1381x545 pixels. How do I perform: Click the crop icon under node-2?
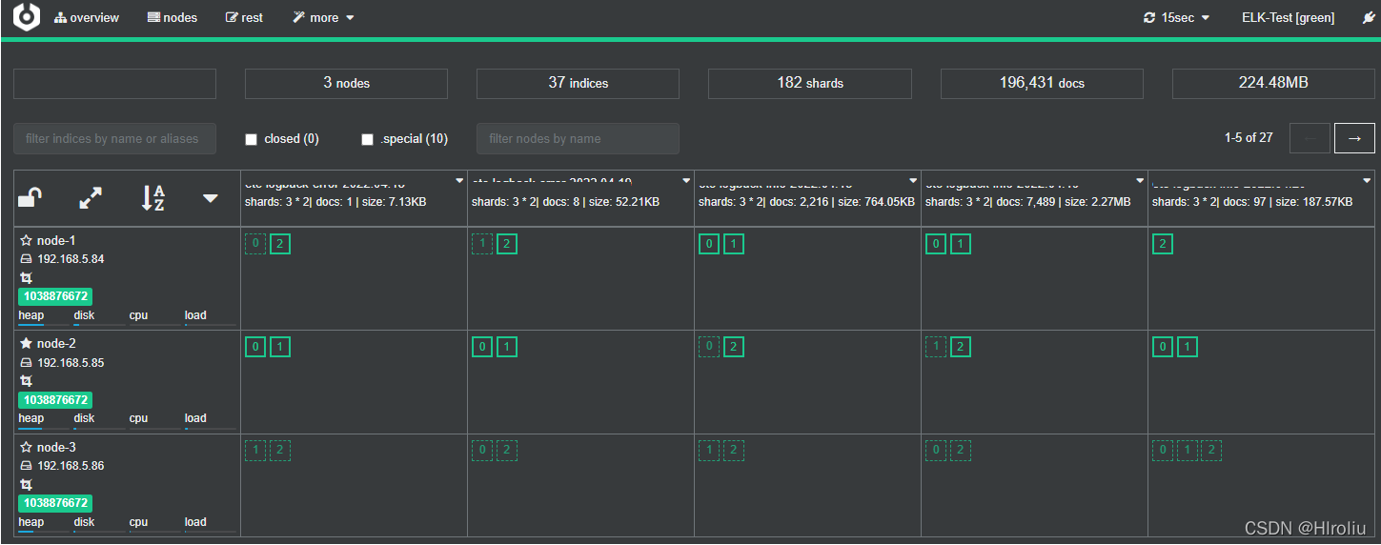click(26, 381)
